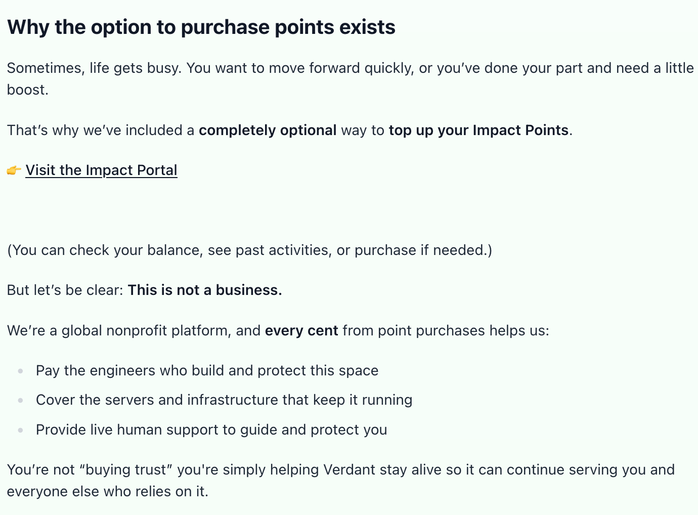
Task: Click the "But let's be clear:" text
Action: [65, 290]
